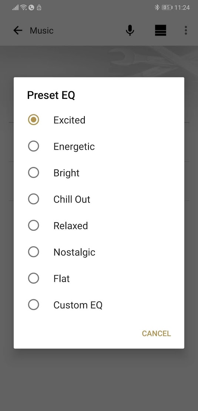Tap the microphone icon in header
The width and height of the screenshot is (198, 411).
130,30
